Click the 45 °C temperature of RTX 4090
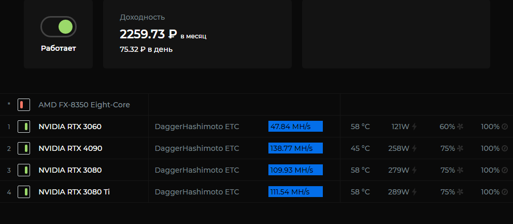This screenshot has width=513, height=224. click(x=360, y=148)
